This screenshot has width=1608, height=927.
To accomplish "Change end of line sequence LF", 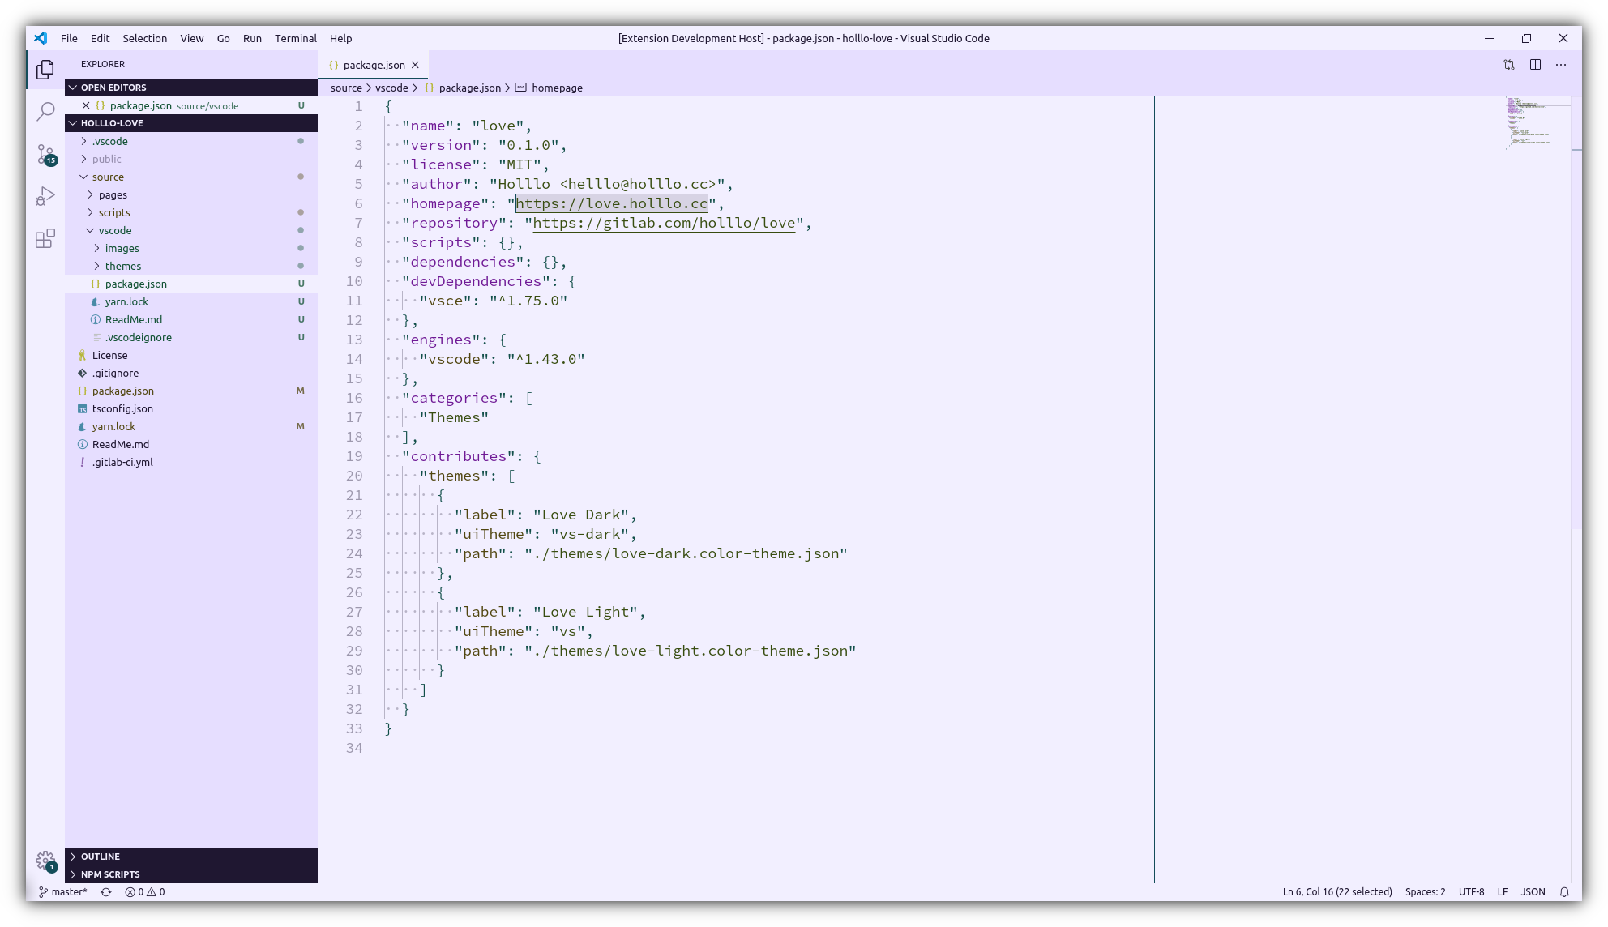I will coord(1502,891).
